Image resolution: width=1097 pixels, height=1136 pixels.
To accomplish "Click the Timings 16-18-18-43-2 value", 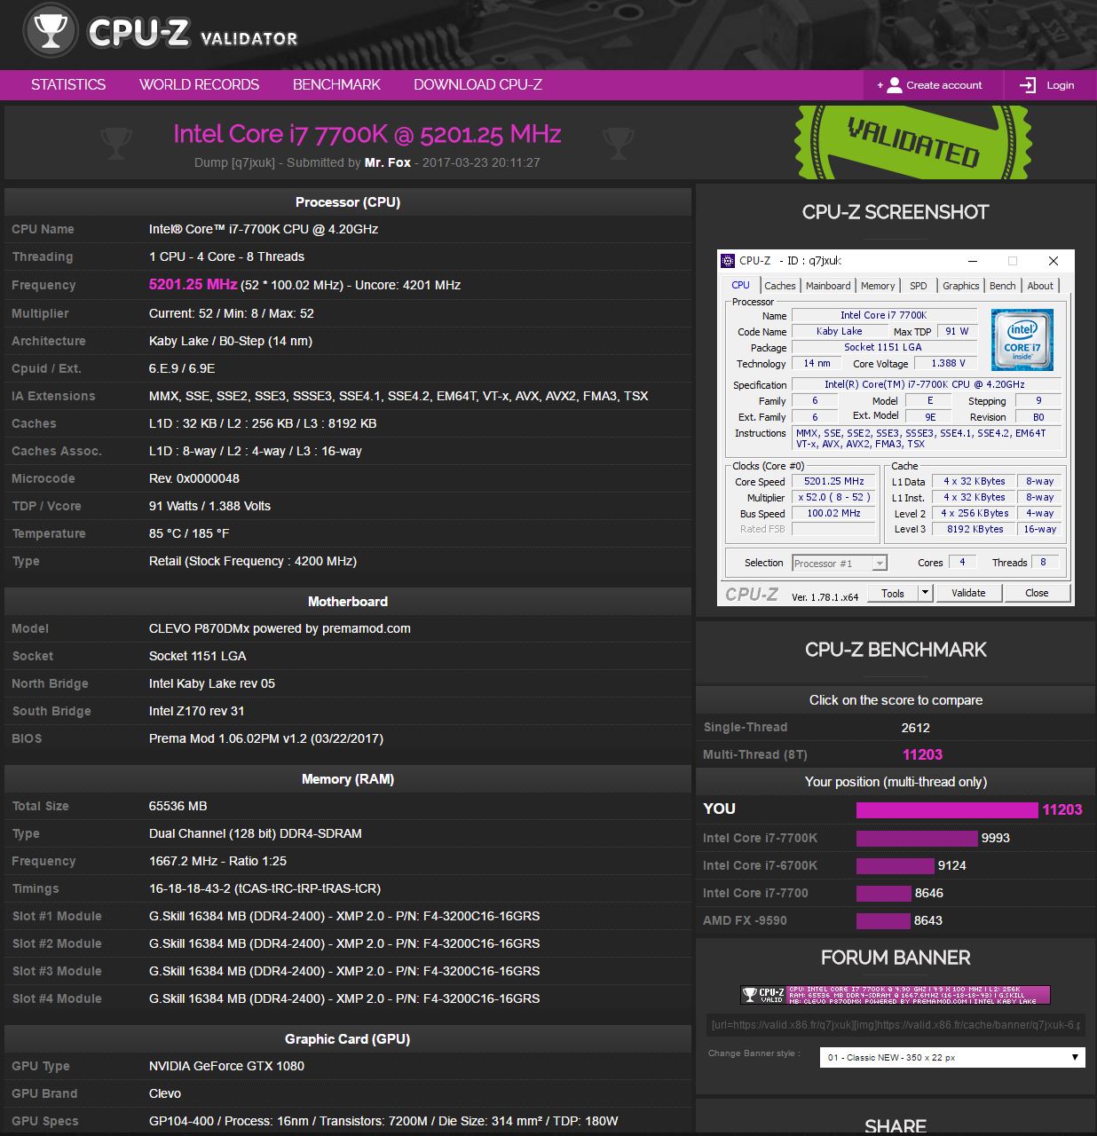I will click(x=264, y=888).
